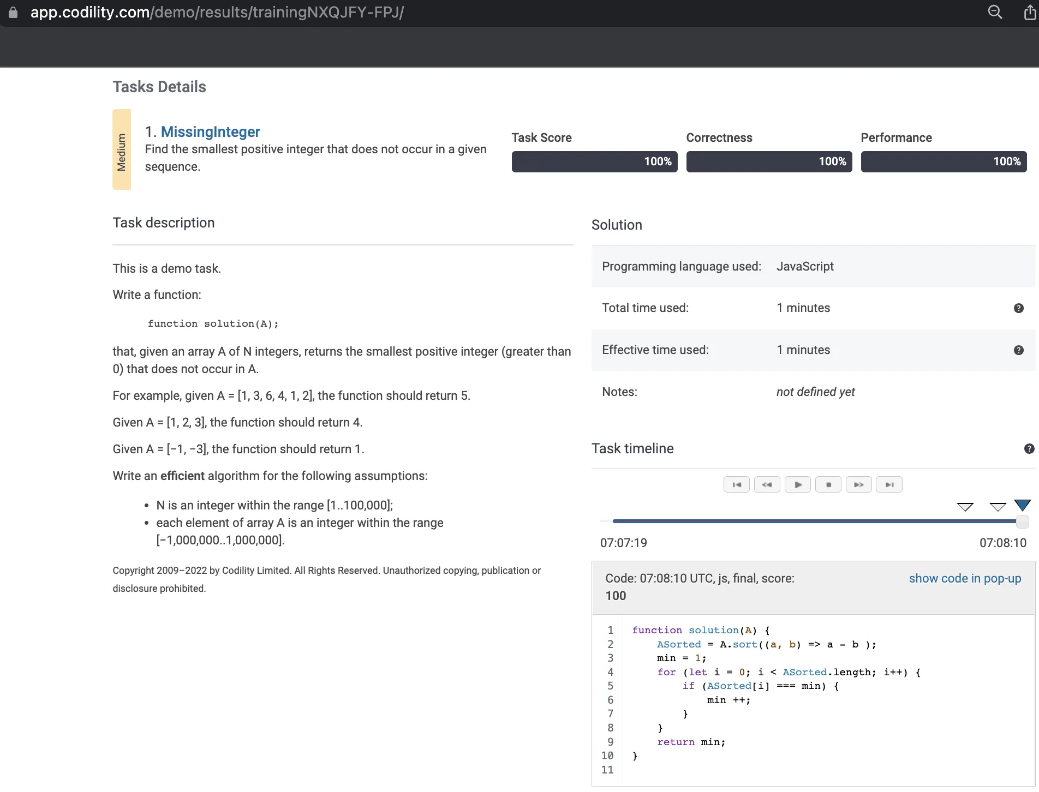Click the share icon in the browser bar

(x=1030, y=12)
